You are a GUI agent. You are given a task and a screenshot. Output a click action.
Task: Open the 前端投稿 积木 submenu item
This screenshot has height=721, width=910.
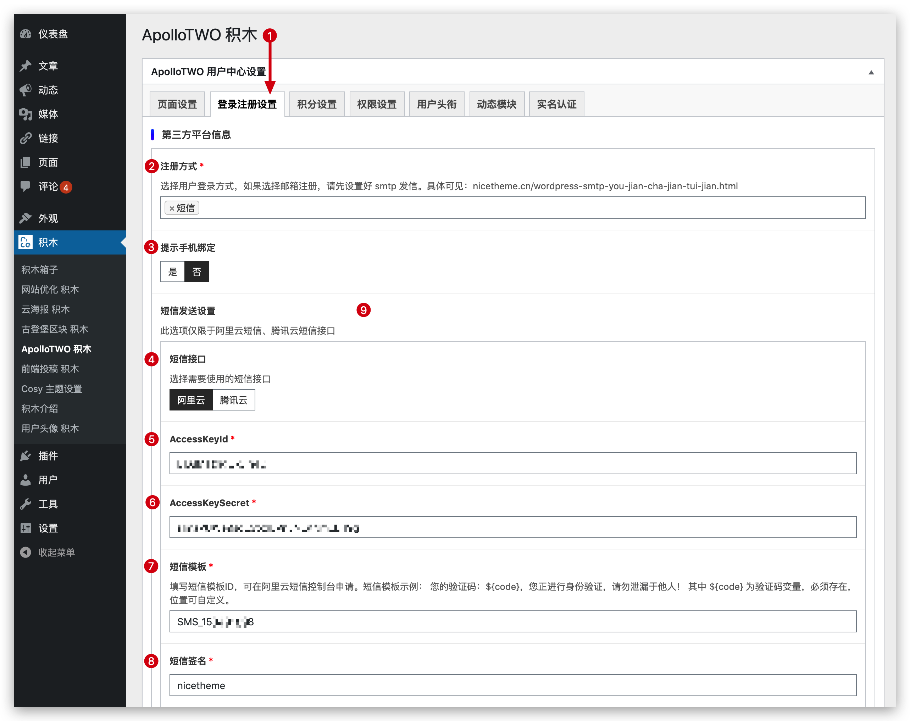(50, 369)
